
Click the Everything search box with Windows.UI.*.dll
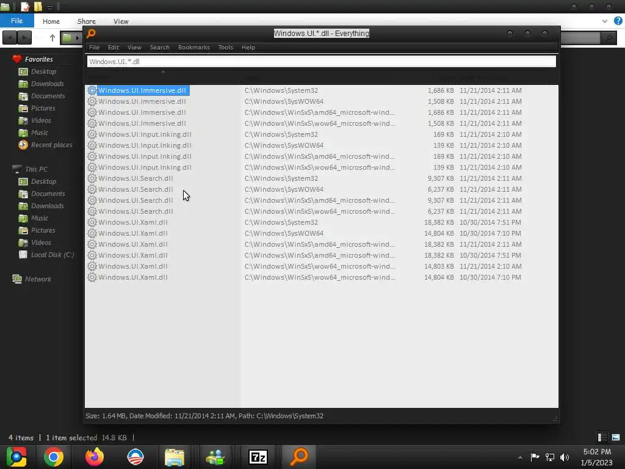click(x=321, y=62)
